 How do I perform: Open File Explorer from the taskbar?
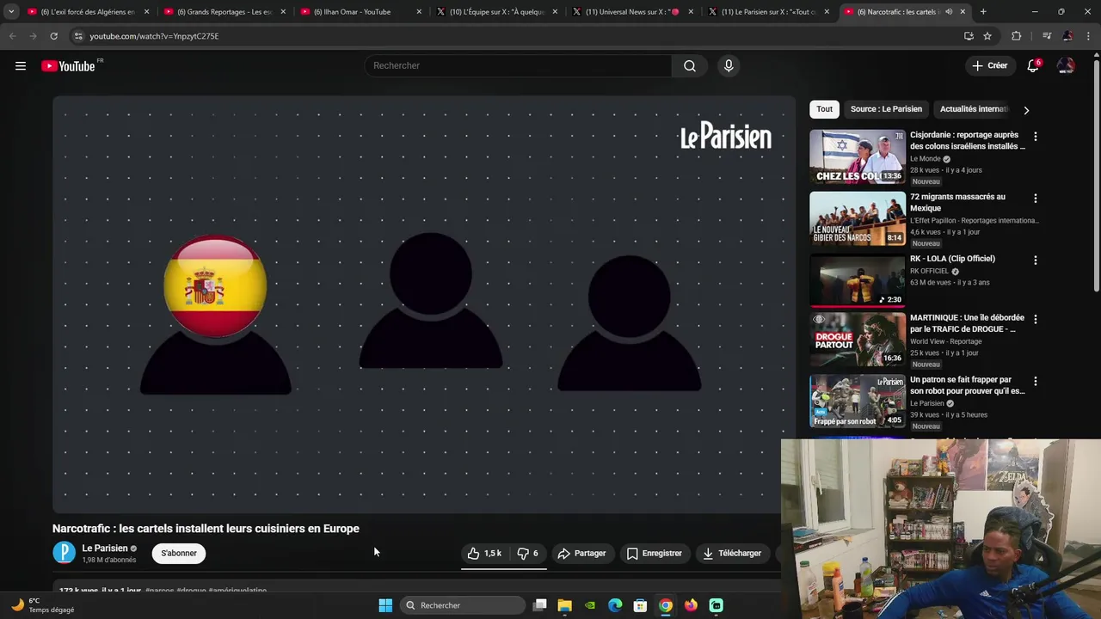click(564, 605)
